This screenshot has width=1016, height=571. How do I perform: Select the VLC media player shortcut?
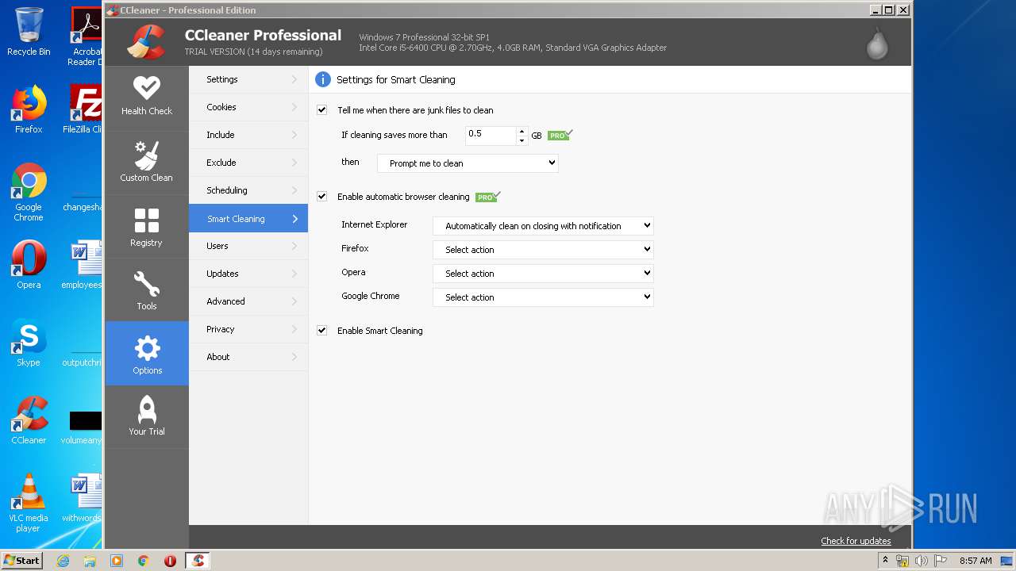click(x=29, y=503)
